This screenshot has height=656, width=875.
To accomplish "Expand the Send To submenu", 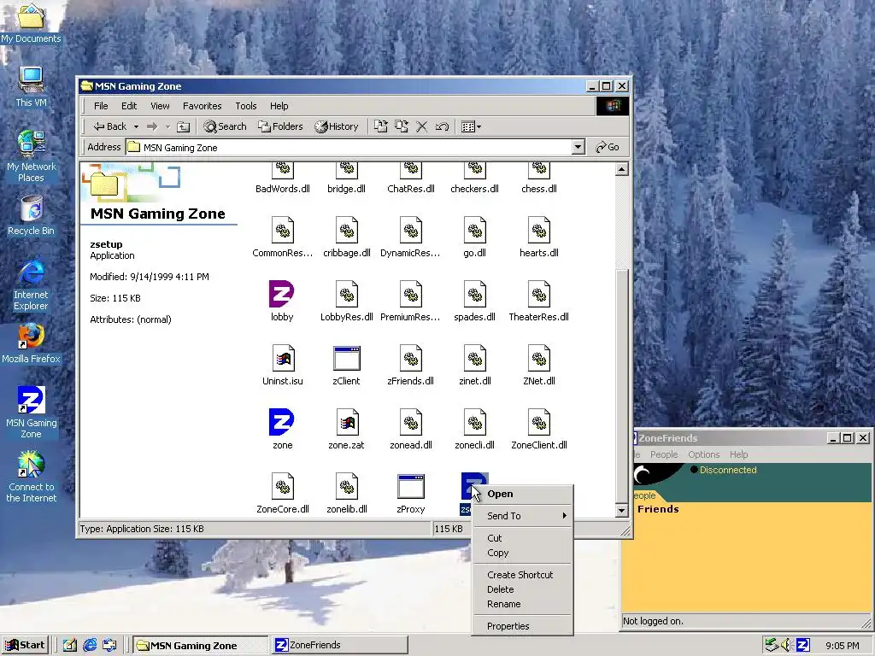I will 522,516.
